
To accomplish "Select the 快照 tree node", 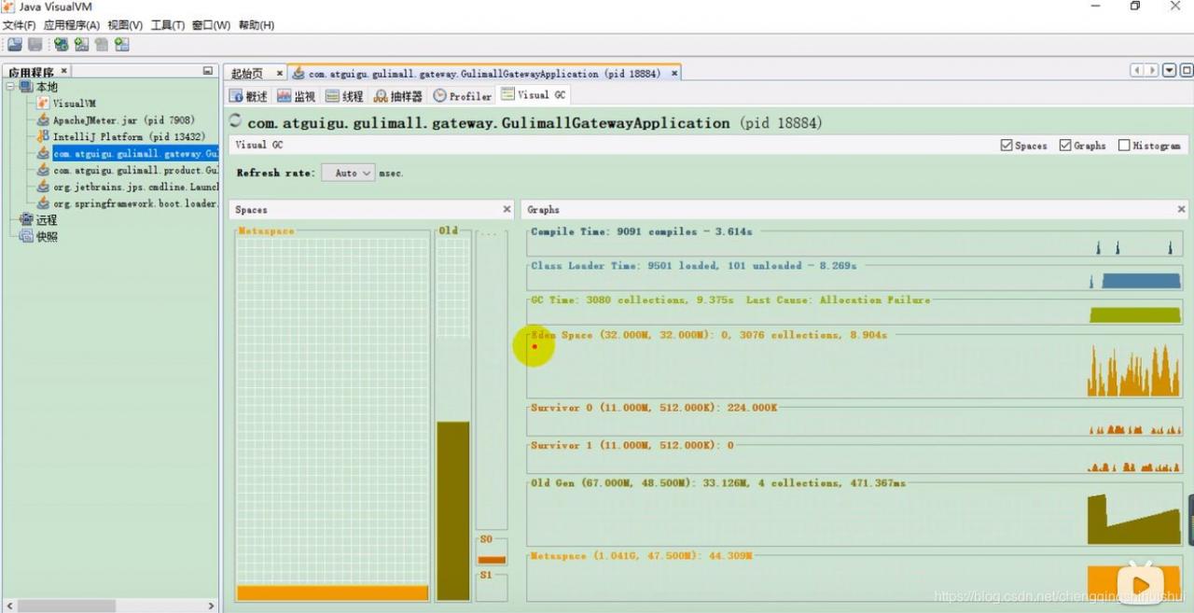I will [x=46, y=236].
